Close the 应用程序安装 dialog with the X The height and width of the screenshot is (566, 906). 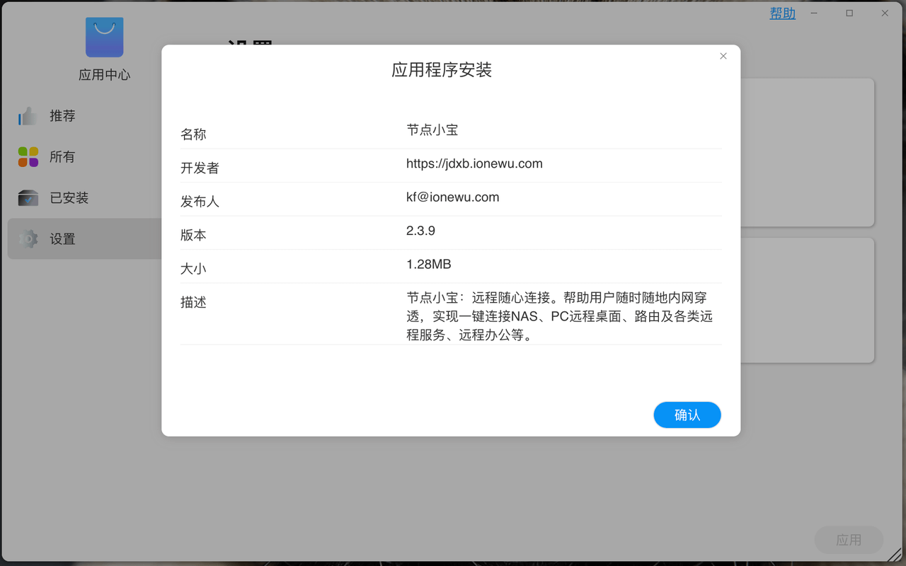pyautogui.click(x=723, y=57)
